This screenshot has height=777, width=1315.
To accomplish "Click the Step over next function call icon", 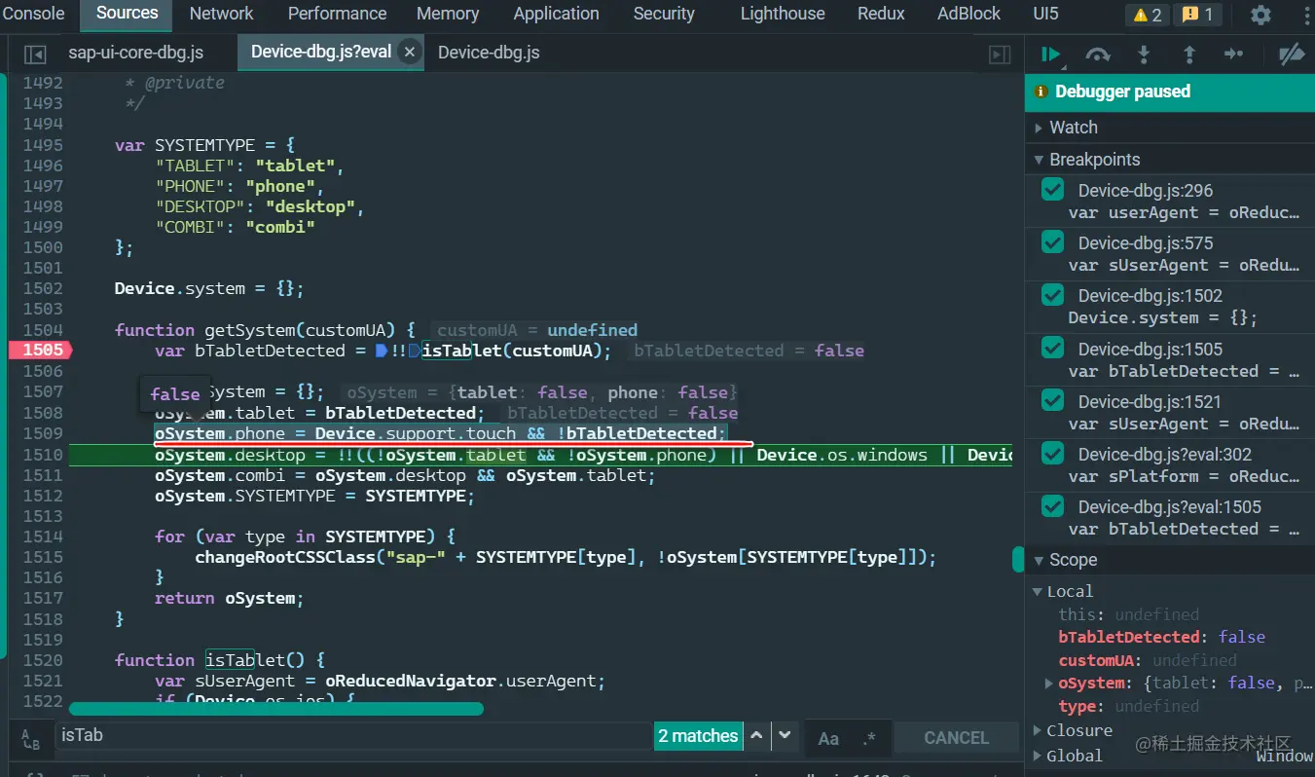I will (1098, 55).
